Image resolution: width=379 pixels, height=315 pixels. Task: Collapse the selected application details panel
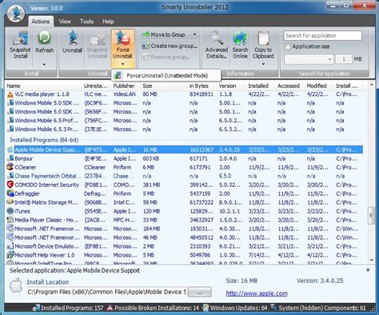[x=368, y=270]
